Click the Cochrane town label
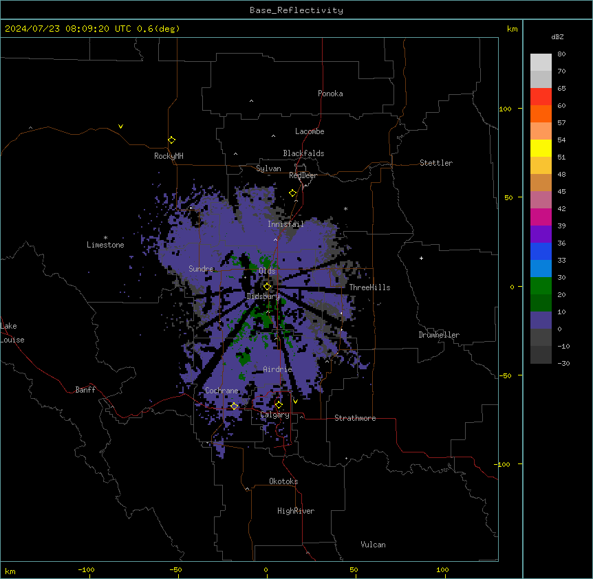Screen dimensions: 593x579 pyautogui.click(x=222, y=391)
